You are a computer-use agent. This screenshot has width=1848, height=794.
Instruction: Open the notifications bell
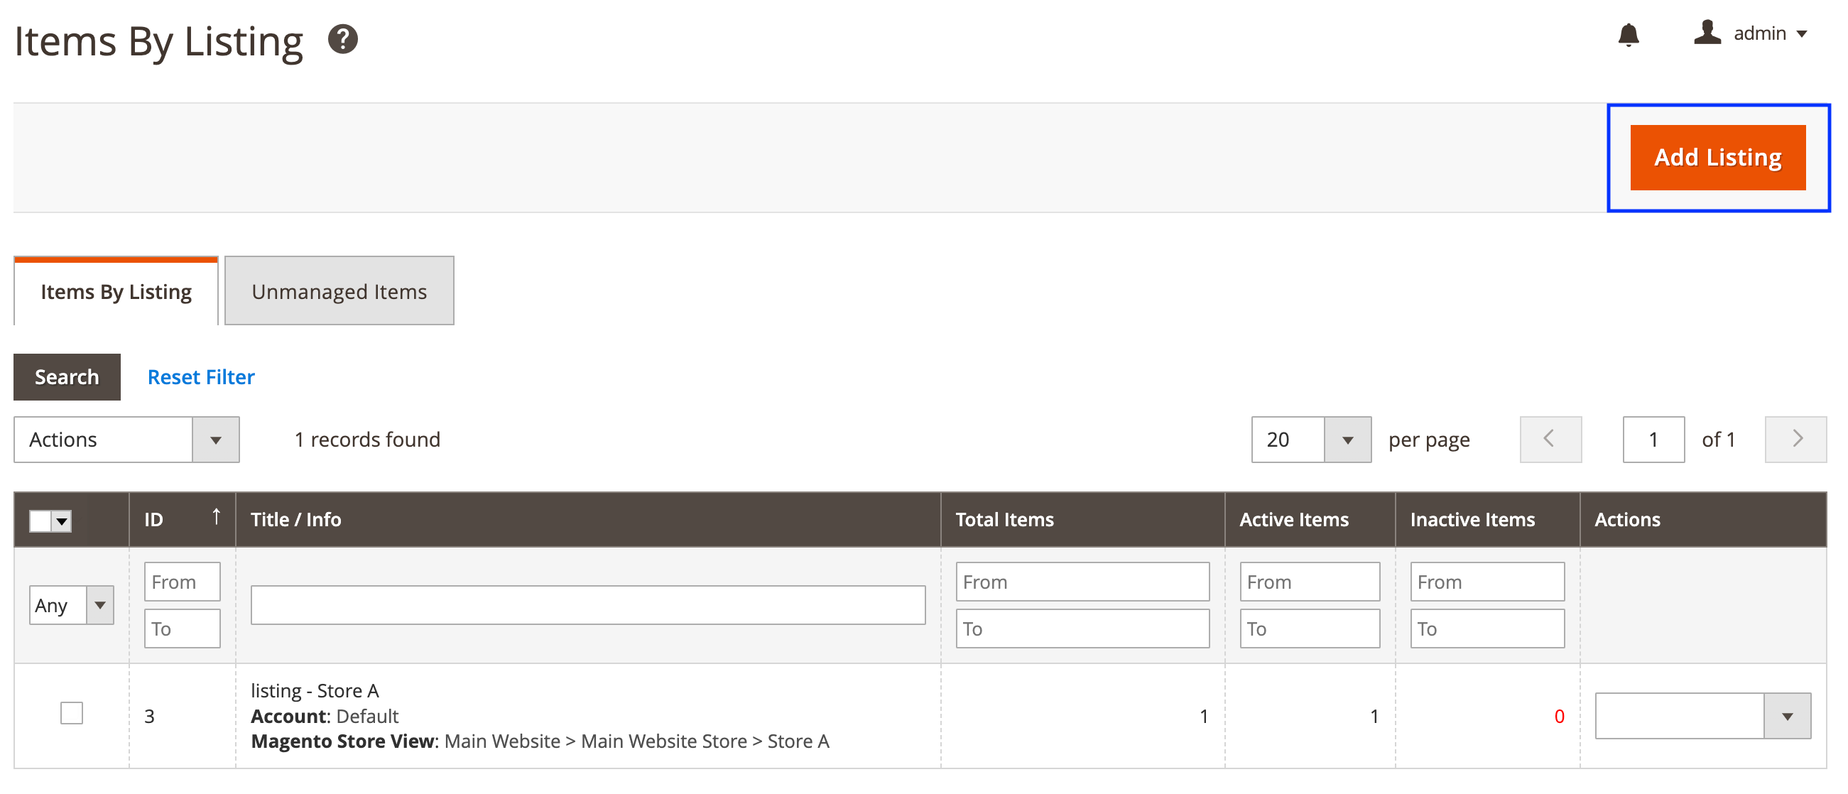pyautogui.click(x=1629, y=33)
